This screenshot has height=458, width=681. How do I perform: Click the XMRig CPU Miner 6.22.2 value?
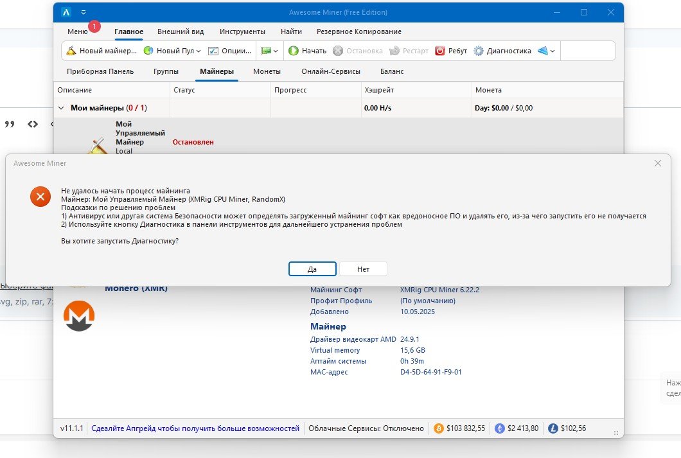439,290
